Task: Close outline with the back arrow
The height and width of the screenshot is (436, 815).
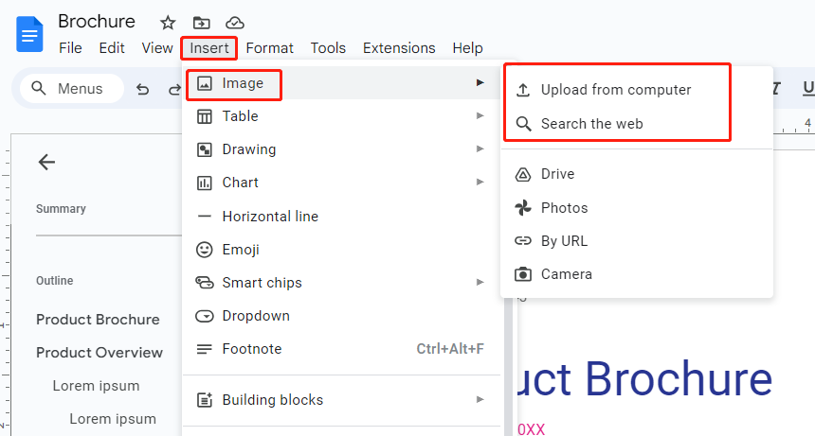Action: (46, 163)
